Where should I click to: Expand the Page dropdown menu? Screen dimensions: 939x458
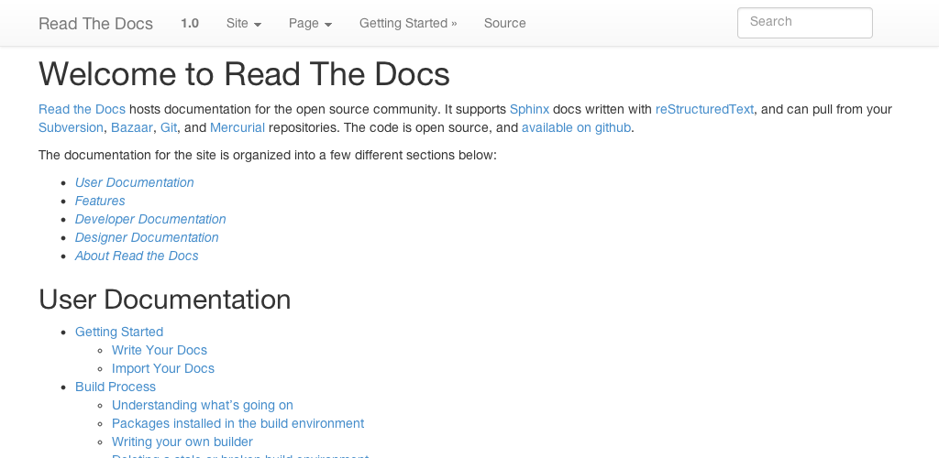[x=310, y=23]
